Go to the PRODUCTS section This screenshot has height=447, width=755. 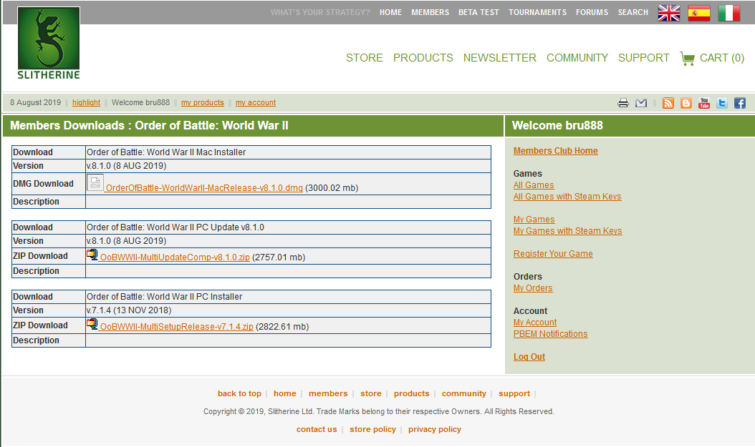point(423,58)
